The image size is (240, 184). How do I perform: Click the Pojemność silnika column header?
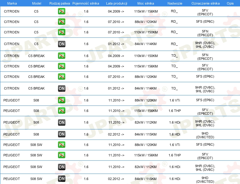(x=86, y=3)
